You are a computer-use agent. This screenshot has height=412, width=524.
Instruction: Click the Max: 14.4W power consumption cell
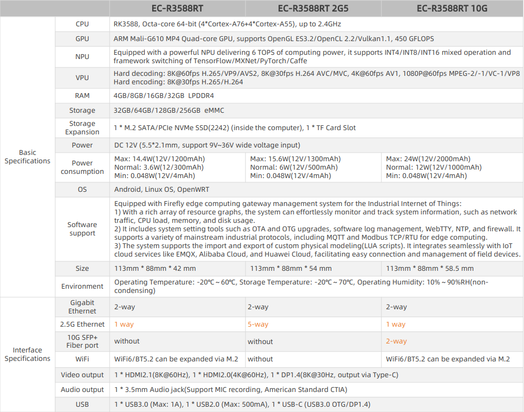pyautogui.click(x=160, y=167)
